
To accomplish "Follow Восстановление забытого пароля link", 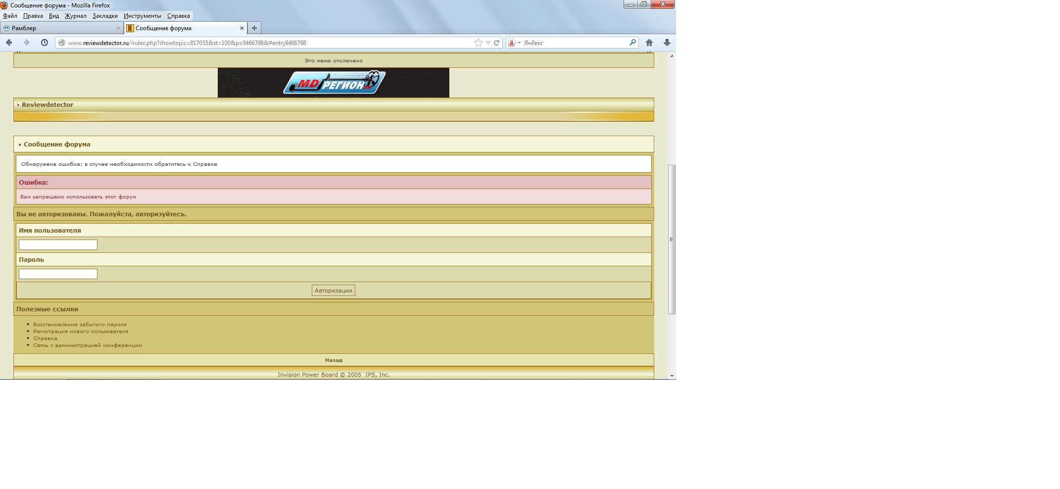I will [80, 325].
